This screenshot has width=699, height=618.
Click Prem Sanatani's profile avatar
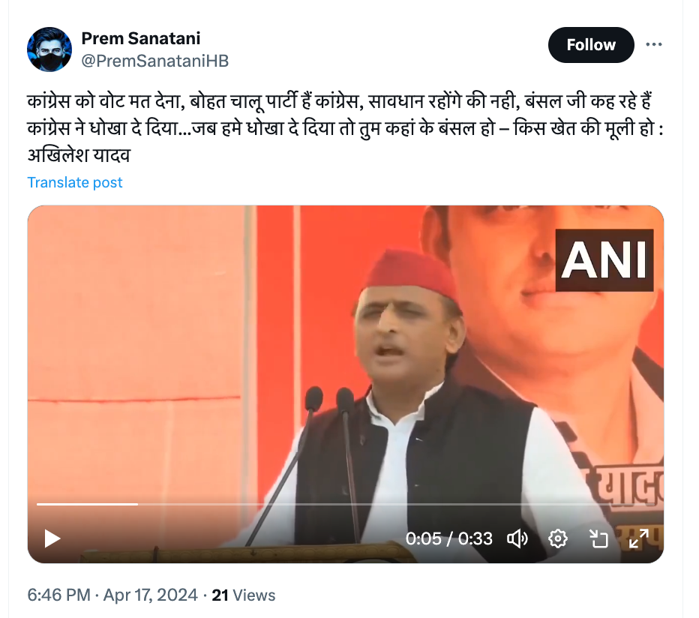pyautogui.click(x=49, y=49)
